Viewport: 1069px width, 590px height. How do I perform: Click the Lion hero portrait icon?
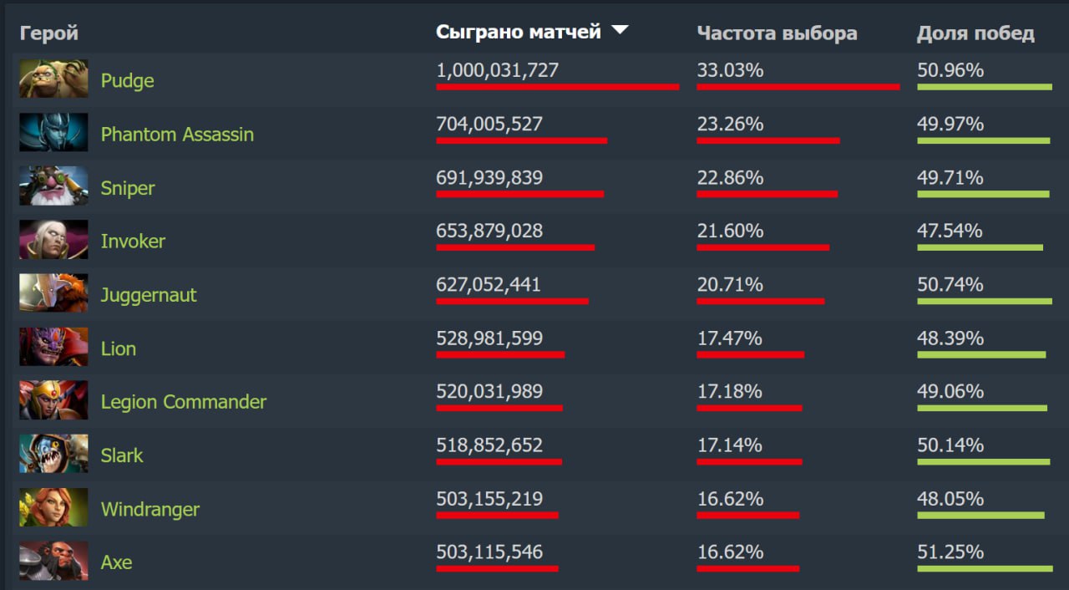click(53, 347)
